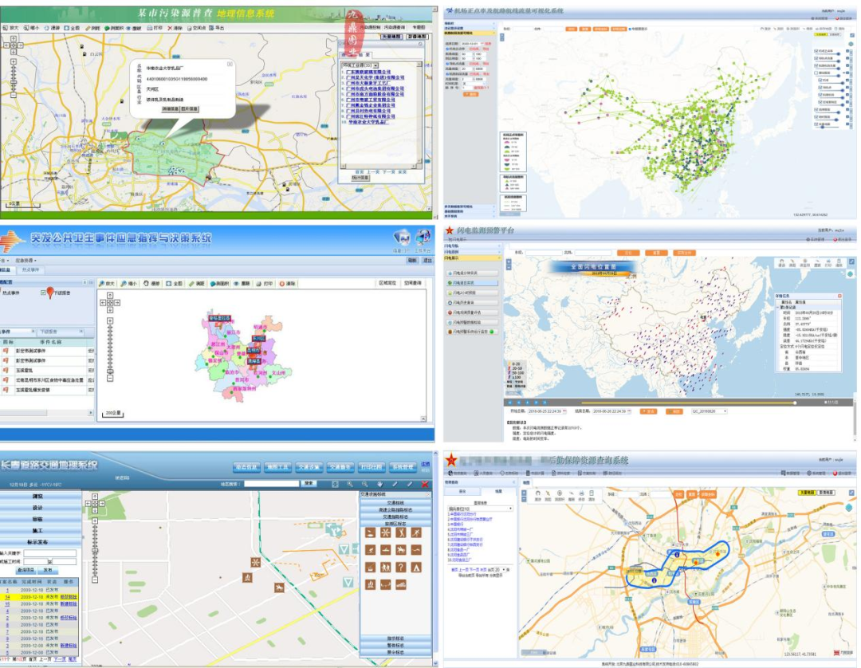
Task: Click 详细信息 button in the map popup
Action: click(171, 108)
